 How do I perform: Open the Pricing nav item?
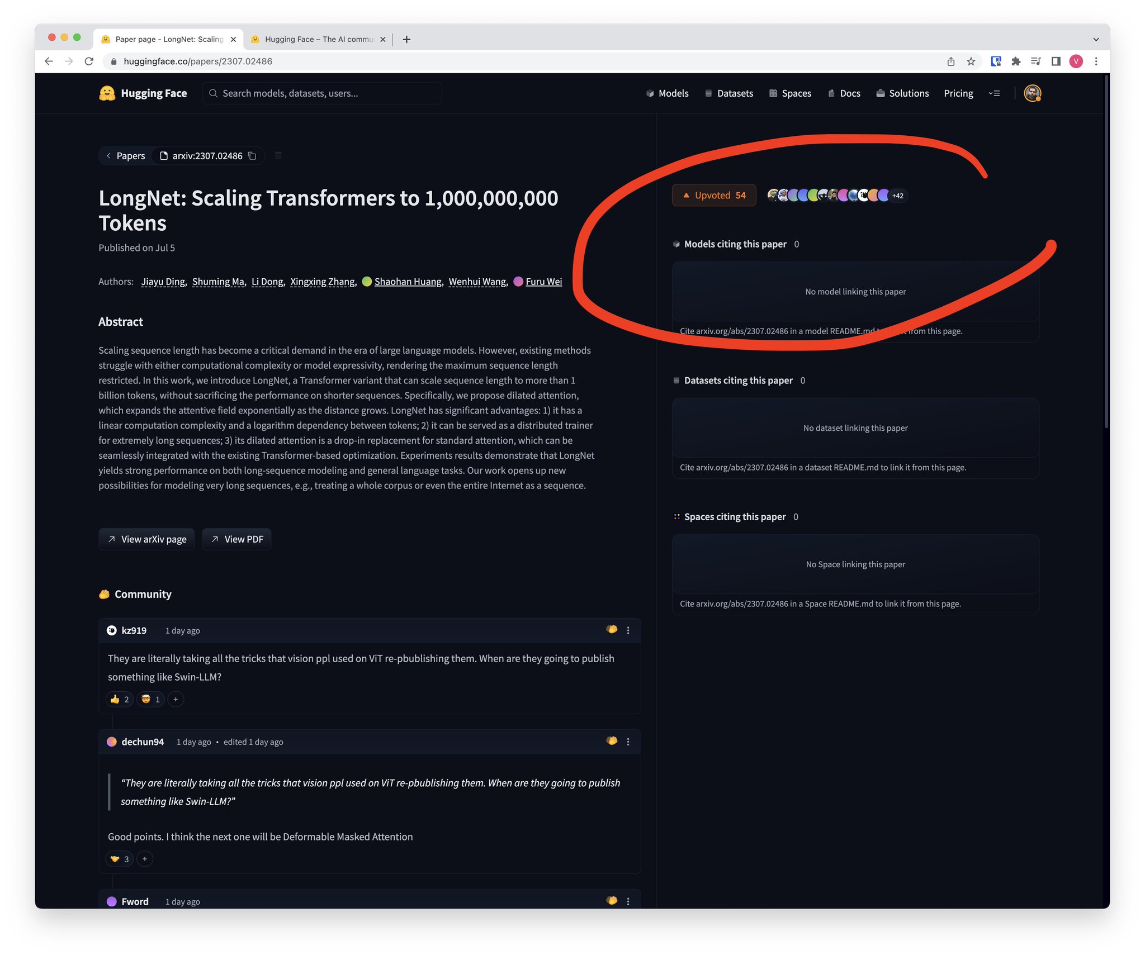click(x=958, y=93)
